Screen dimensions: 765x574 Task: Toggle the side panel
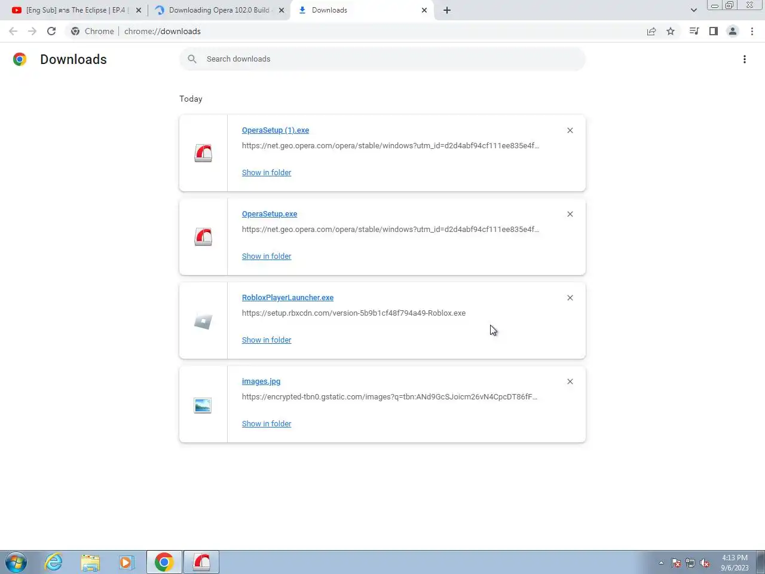tap(713, 31)
